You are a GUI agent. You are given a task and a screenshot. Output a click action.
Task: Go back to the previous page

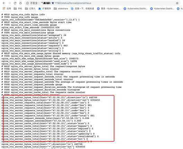click(4, 3)
